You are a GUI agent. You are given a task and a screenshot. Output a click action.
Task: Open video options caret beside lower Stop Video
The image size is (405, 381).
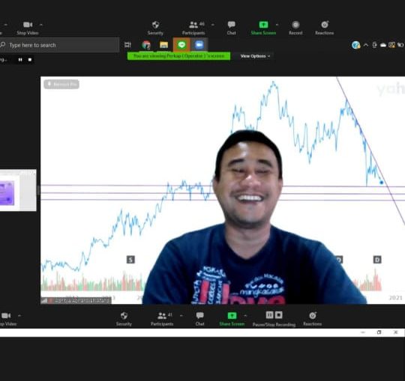[x=19, y=316]
